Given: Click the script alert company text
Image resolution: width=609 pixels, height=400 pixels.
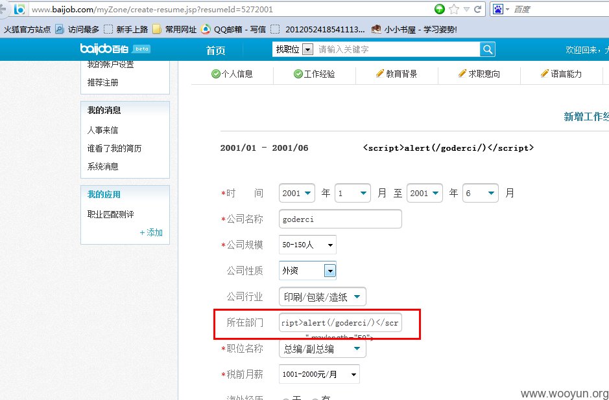Looking at the screenshot, I should [449, 148].
